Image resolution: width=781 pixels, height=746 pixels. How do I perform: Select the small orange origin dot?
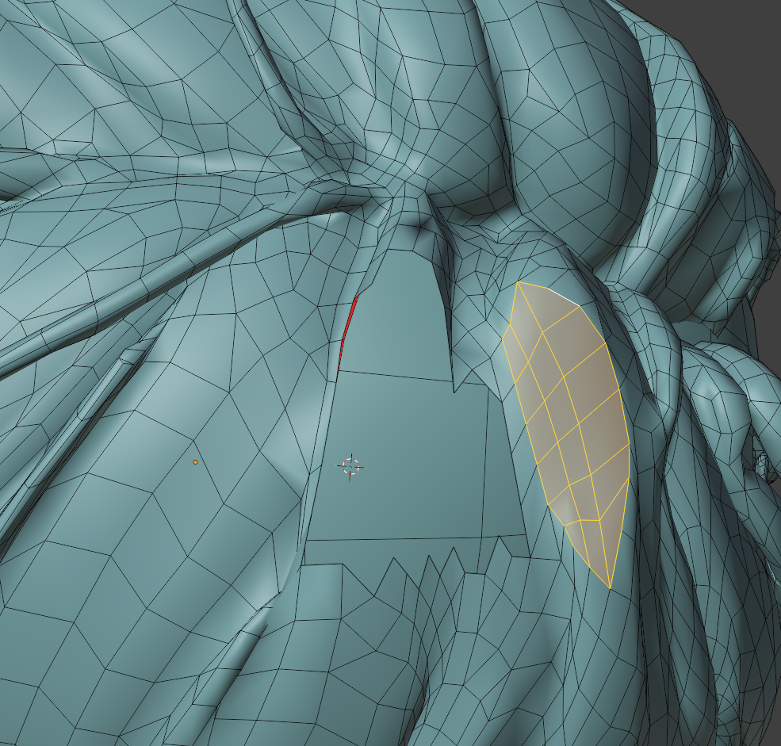195,462
